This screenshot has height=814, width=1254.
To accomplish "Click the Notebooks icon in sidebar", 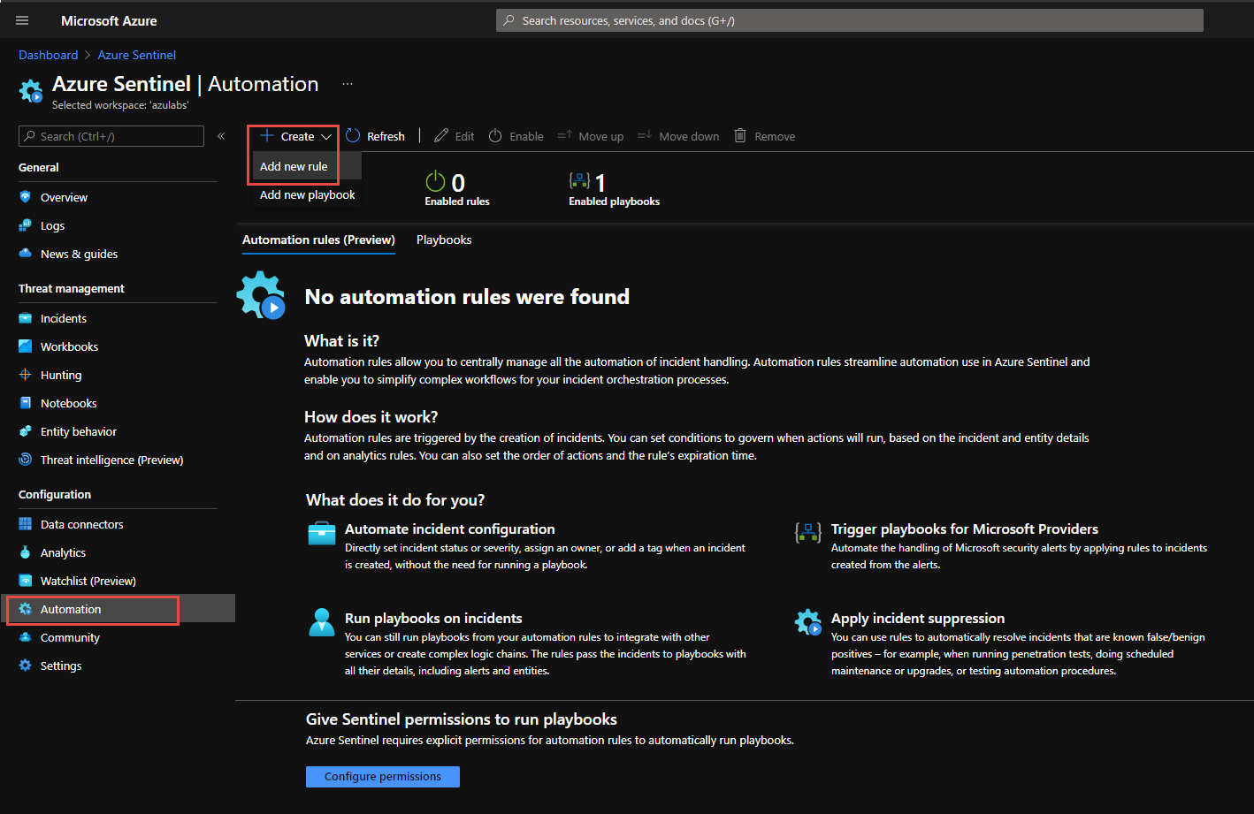I will (x=25, y=403).
